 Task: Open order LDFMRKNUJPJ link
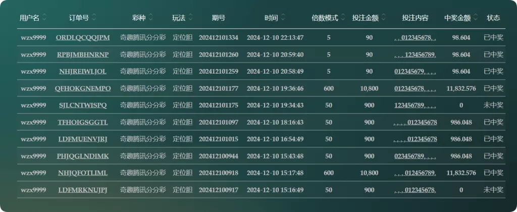point(83,190)
